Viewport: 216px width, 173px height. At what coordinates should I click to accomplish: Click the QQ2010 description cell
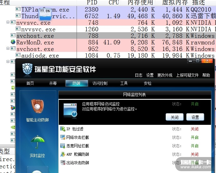(x=201, y=9)
